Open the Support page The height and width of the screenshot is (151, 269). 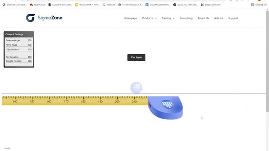pos(233,18)
